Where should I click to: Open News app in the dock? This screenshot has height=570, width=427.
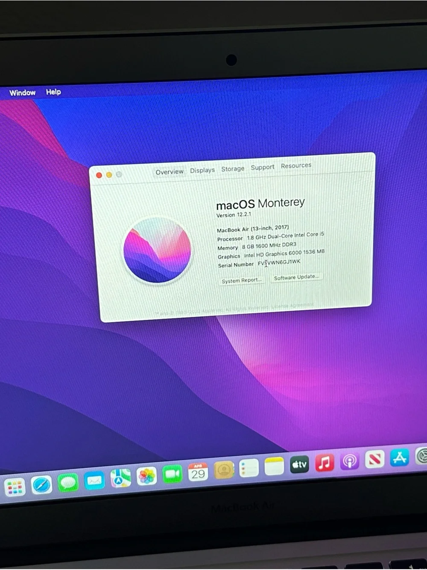click(375, 459)
